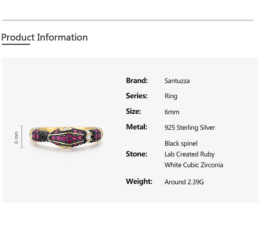260x225 pixels.
Task: Select the Santuzza brand name
Action: 177,81
